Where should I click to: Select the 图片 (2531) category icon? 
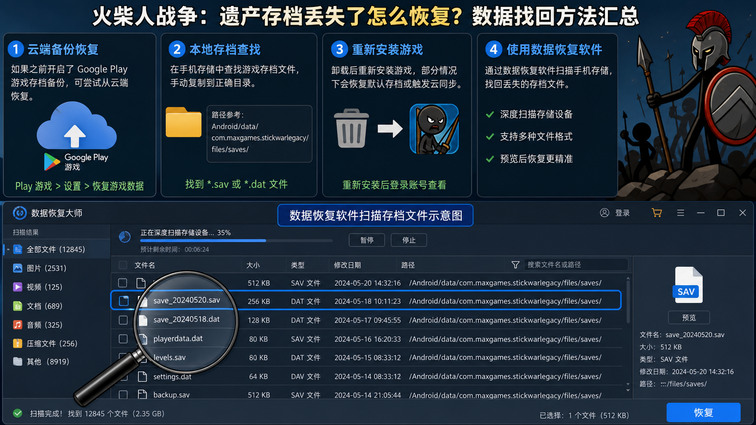[18, 268]
